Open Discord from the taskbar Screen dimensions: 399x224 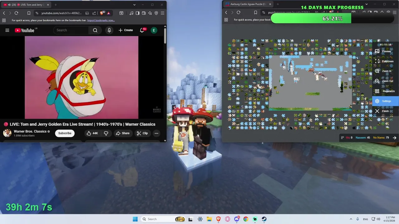click(237, 219)
